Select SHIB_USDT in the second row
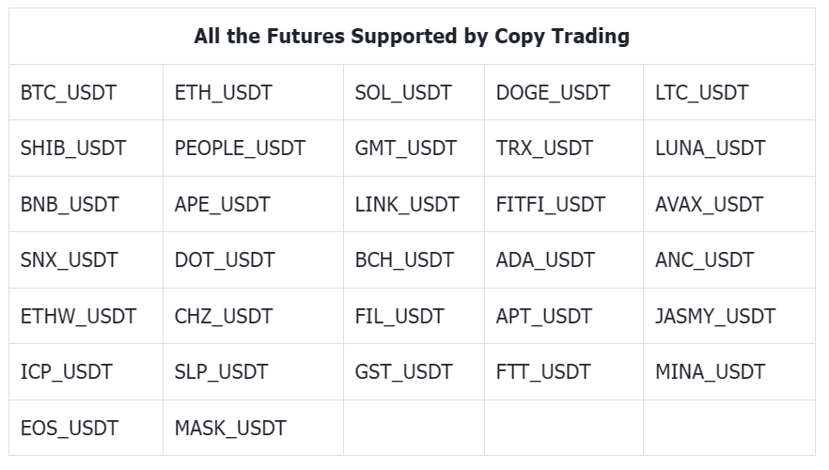 (x=72, y=149)
